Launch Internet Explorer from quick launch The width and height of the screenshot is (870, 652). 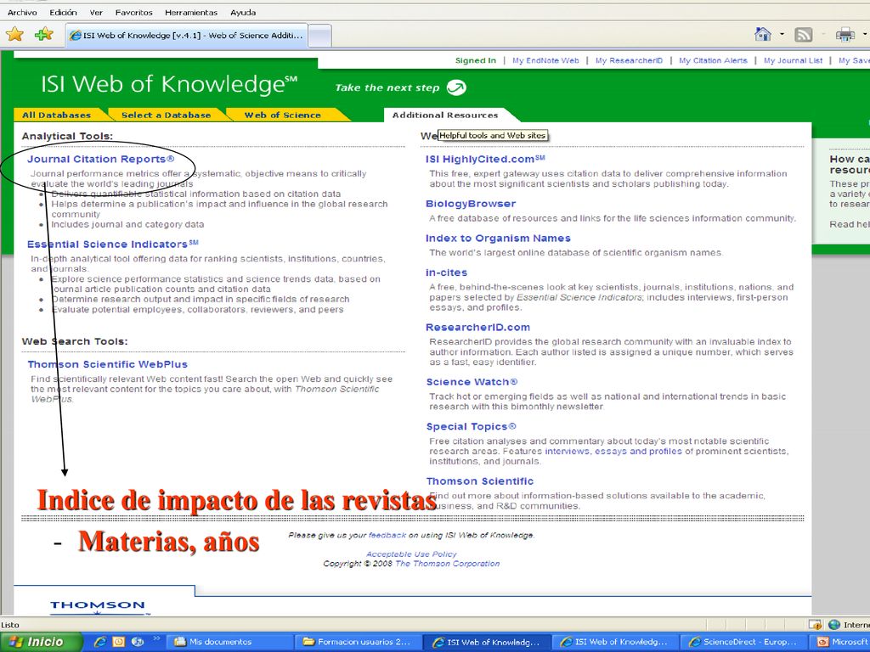(x=100, y=642)
